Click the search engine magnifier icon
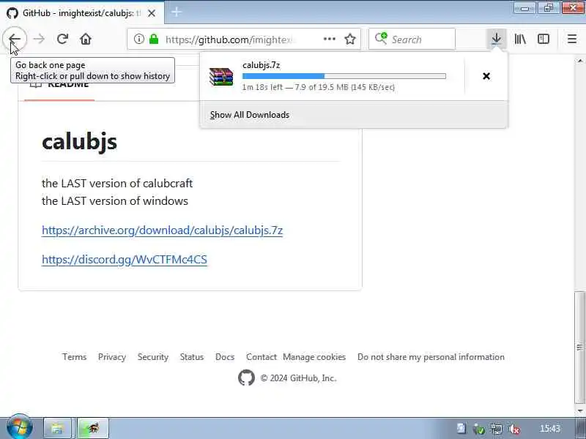Screen dimensions: 586x439 381,39
